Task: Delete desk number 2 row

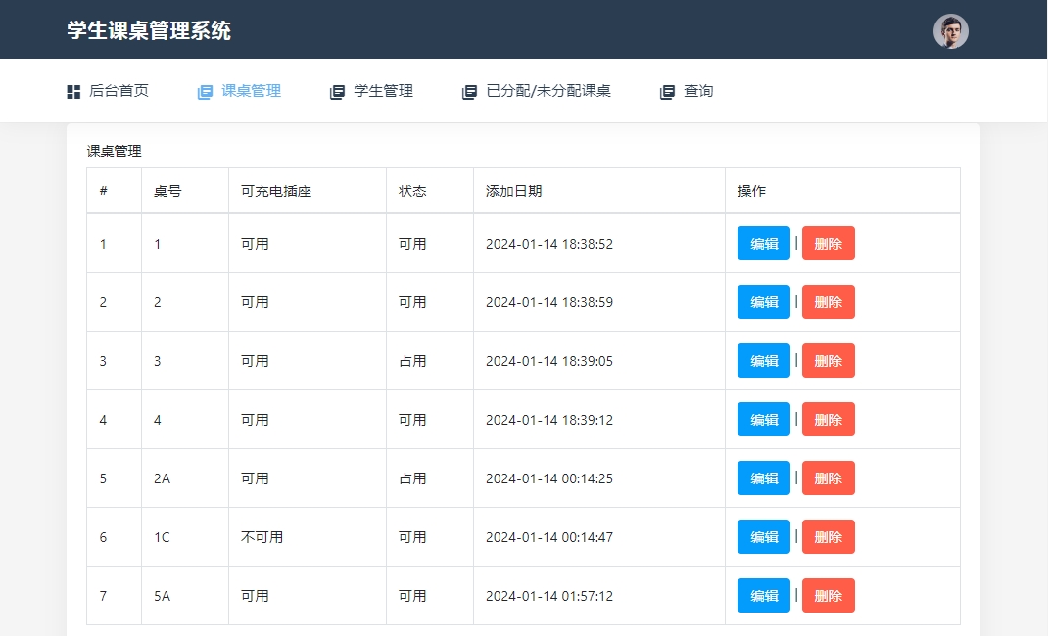Action: tap(828, 302)
